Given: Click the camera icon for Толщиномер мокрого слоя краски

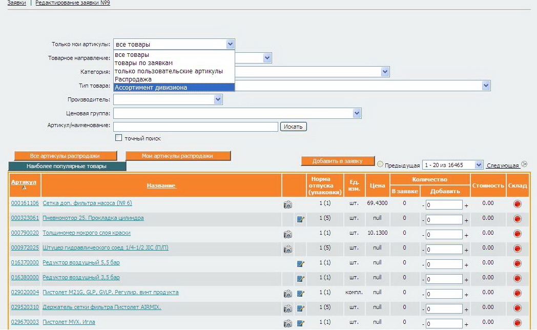Looking at the screenshot, I should click(287, 234).
